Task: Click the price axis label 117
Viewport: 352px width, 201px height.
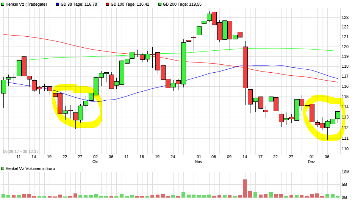Action: [x=345, y=76]
